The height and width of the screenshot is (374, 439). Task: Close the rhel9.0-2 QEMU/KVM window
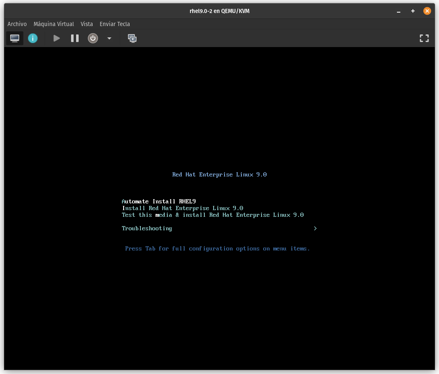pyautogui.click(x=427, y=11)
